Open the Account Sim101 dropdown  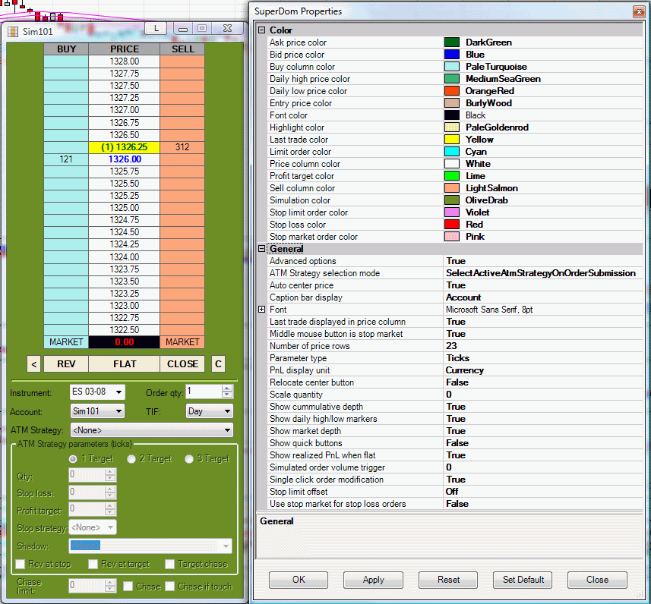[x=119, y=411]
